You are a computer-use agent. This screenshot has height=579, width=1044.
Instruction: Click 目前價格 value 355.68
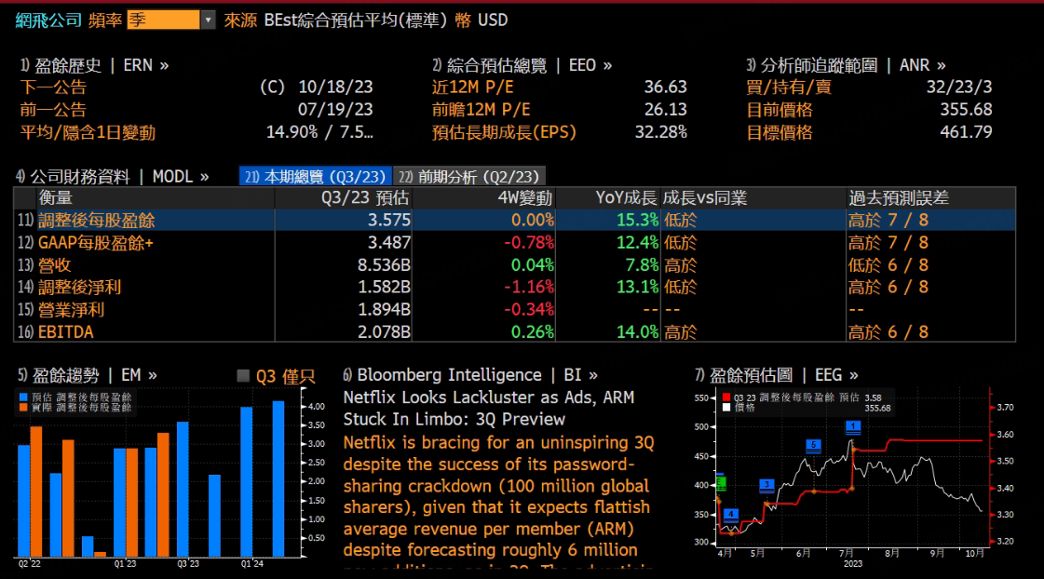pos(966,110)
